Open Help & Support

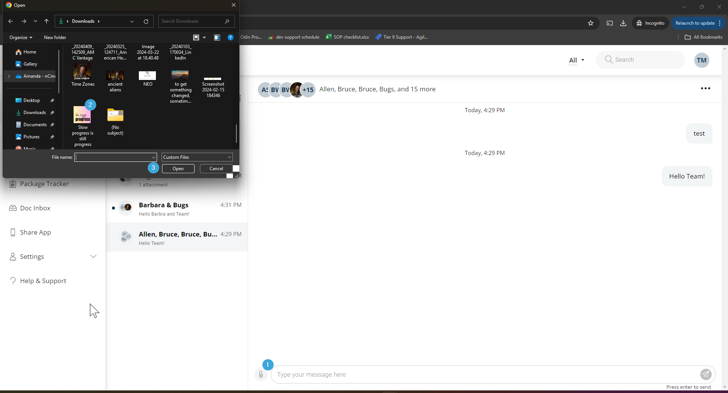click(x=43, y=280)
